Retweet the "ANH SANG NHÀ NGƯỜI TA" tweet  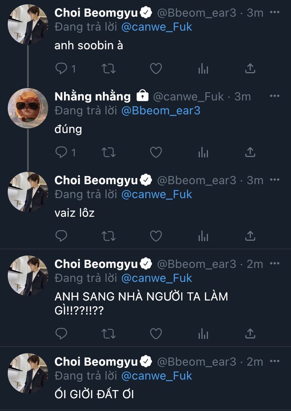point(108,333)
